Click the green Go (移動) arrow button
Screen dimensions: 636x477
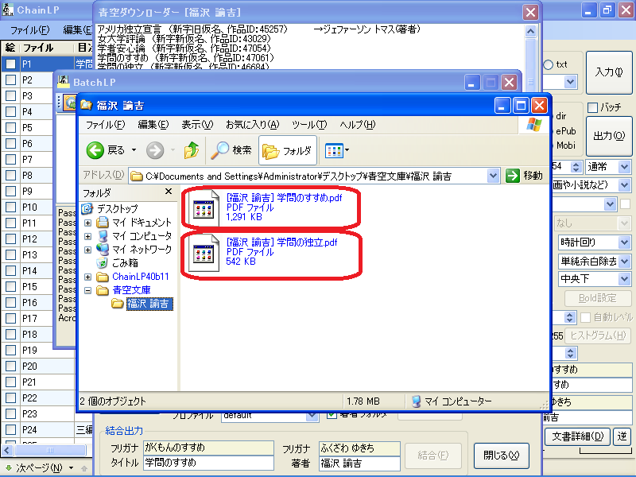[513, 176]
